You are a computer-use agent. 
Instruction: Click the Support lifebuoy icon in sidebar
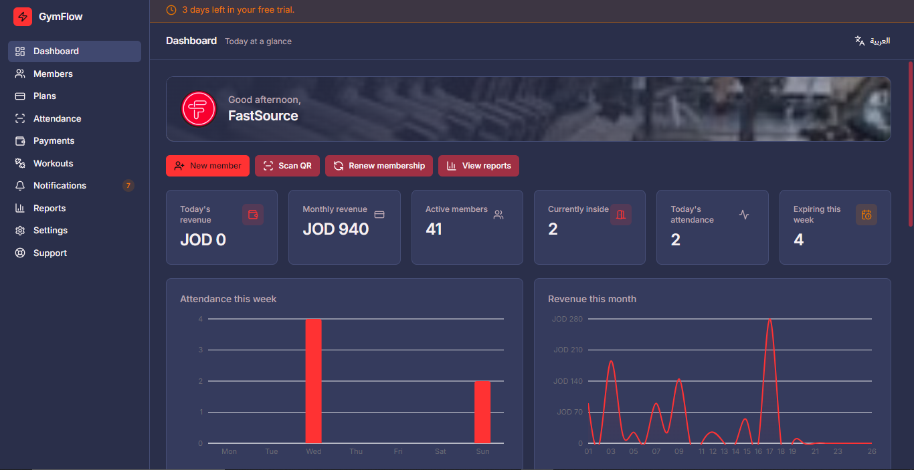point(20,253)
